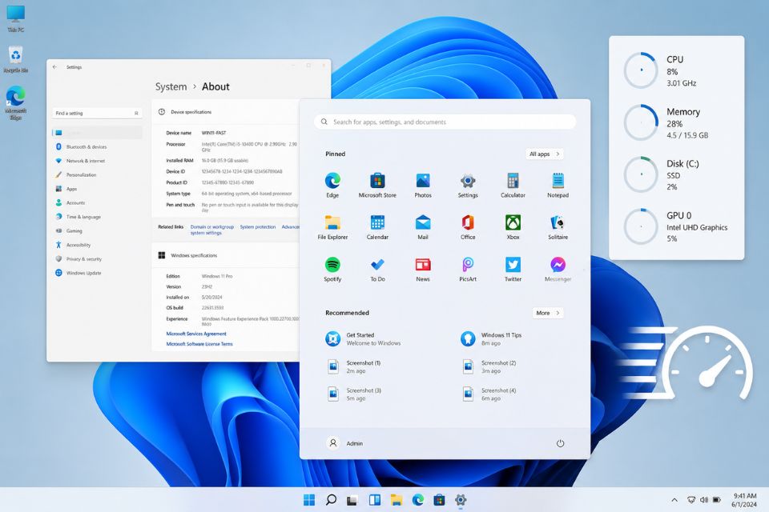The width and height of the screenshot is (769, 512).
Task: Expand the All apps list
Action: click(x=545, y=154)
